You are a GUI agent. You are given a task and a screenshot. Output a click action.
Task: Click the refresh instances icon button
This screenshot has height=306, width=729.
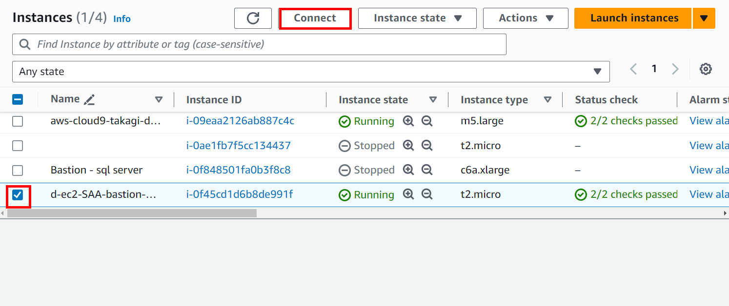pos(253,19)
